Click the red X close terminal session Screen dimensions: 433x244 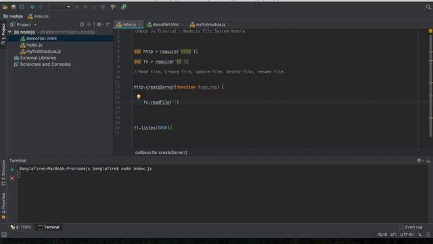click(12, 178)
